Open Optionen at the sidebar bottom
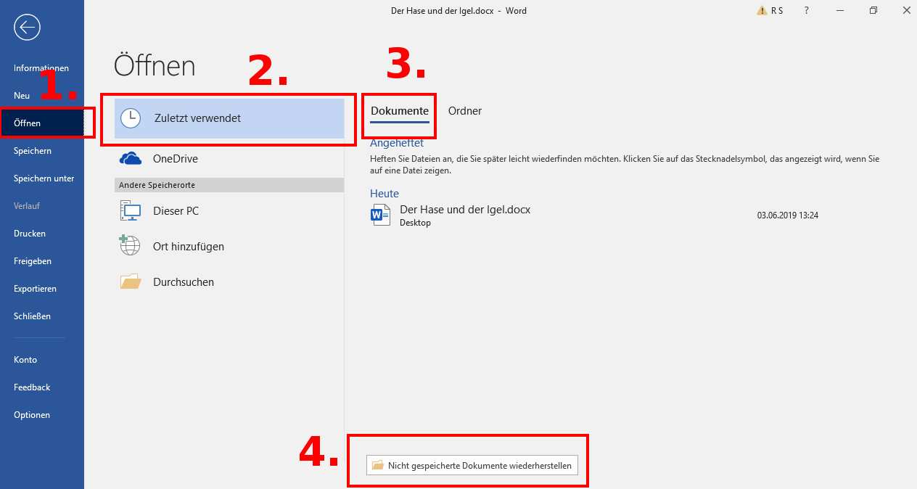The width and height of the screenshot is (917, 489). tap(32, 415)
